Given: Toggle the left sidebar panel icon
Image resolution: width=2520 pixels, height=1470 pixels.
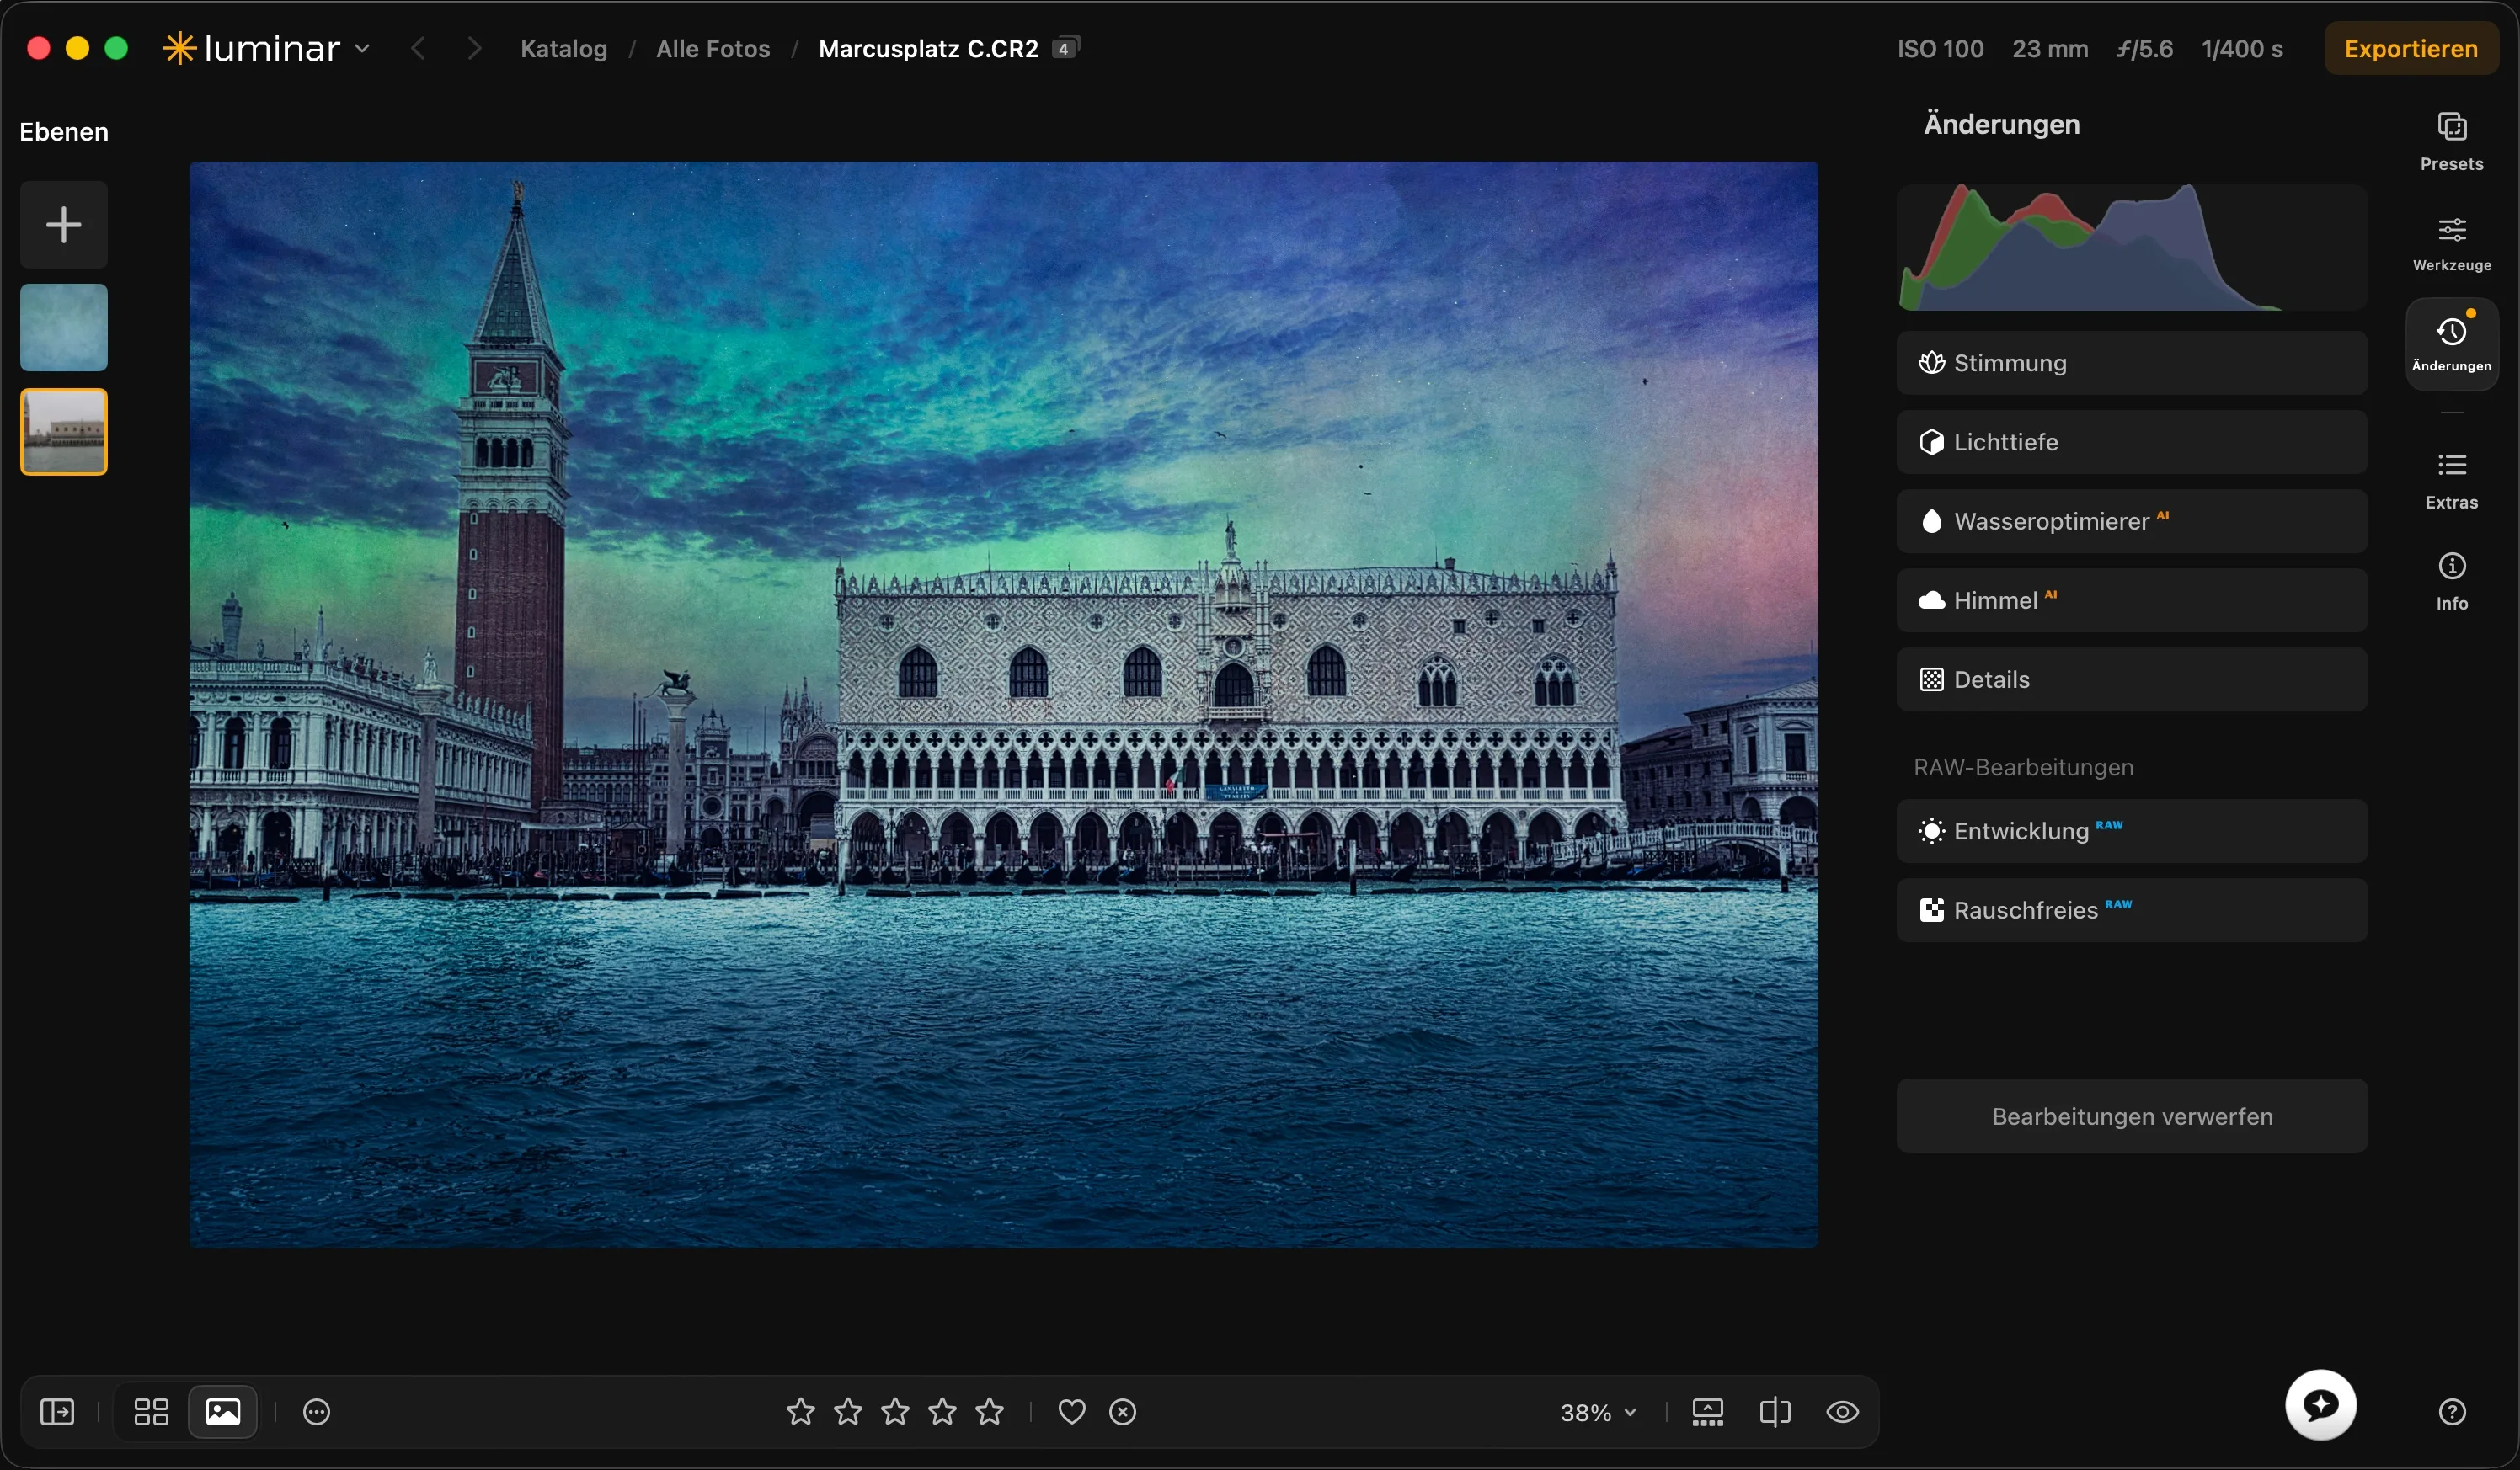Looking at the screenshot, I should coord(57,1412).
